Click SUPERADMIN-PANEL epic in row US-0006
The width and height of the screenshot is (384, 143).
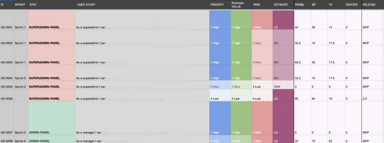[x=52, y=95]
